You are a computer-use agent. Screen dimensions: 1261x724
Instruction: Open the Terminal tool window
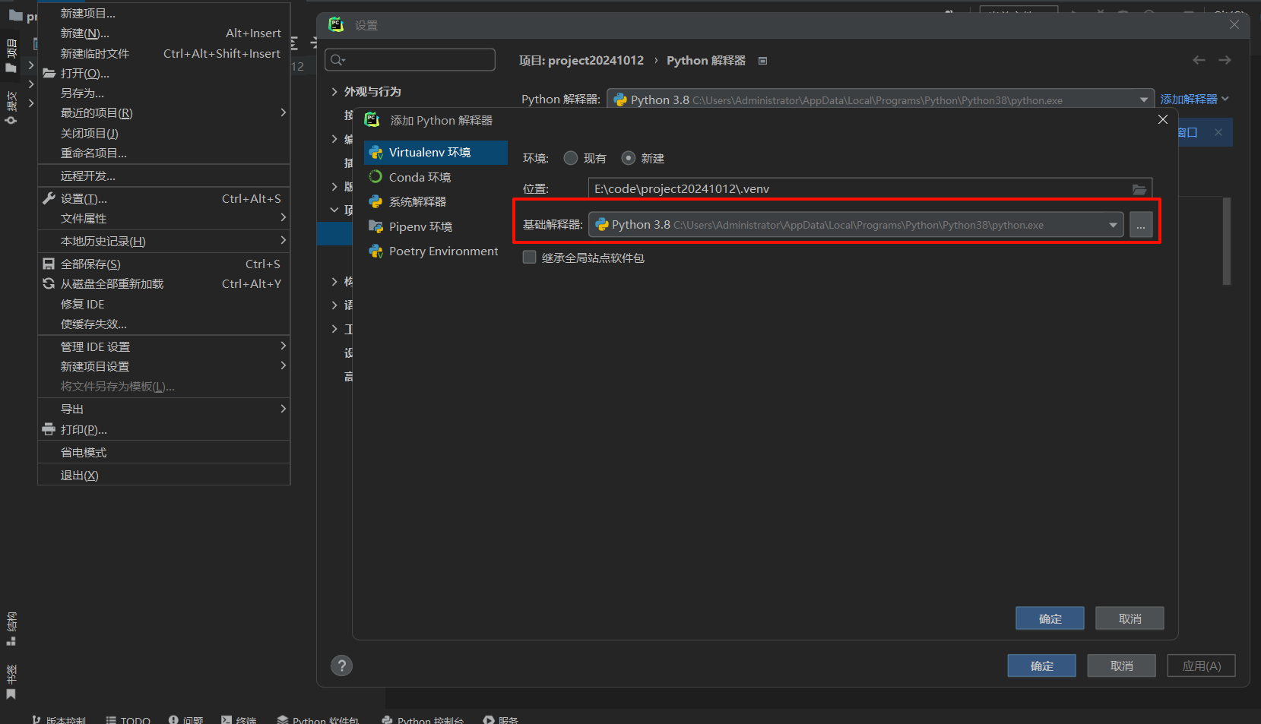pos(239,719)
